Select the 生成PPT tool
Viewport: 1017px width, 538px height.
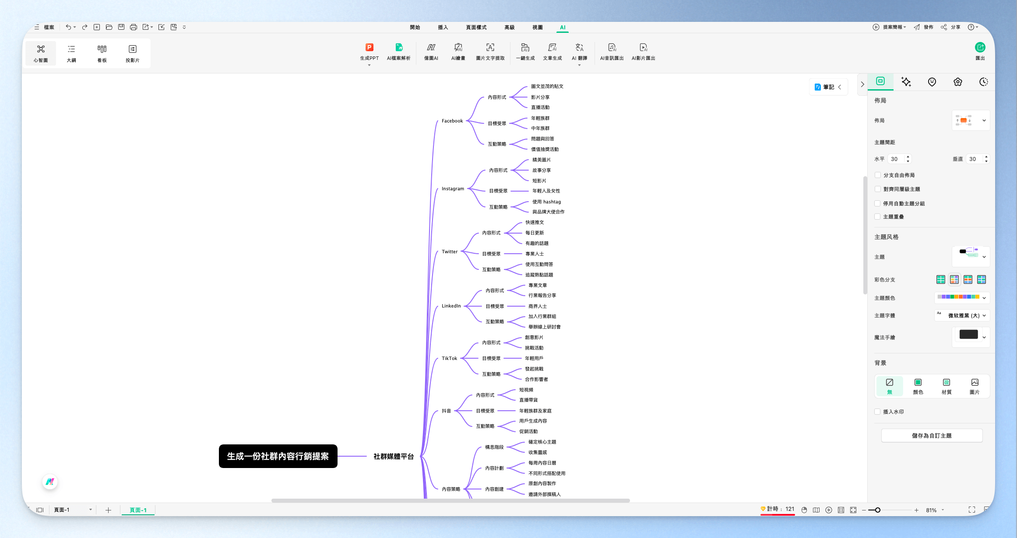coord(369,52)
